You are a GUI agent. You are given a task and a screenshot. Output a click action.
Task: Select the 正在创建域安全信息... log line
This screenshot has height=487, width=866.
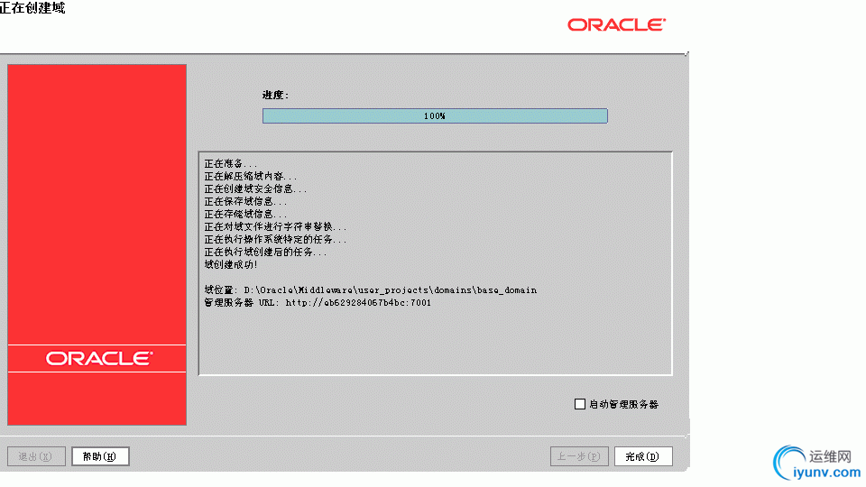click(x=255, y=188)
